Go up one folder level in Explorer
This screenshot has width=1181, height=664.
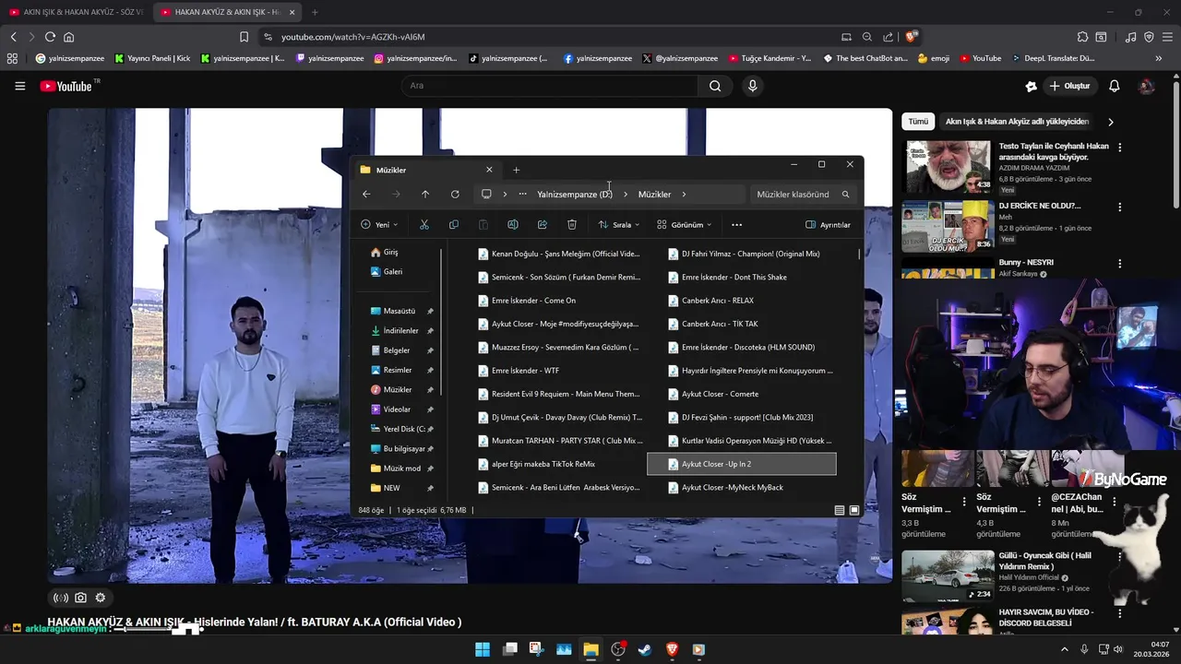[425, 194]
